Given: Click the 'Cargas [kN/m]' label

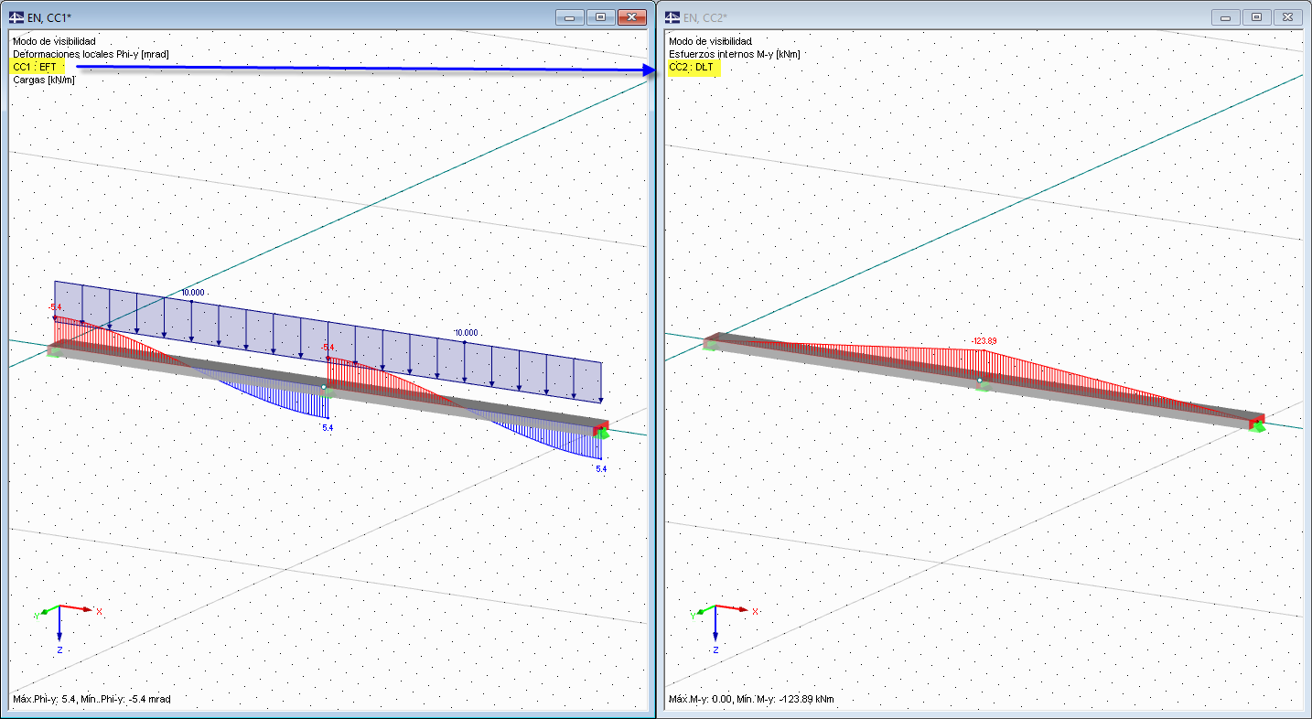Looking at the screenshot, I should click(x=44, y=80).
